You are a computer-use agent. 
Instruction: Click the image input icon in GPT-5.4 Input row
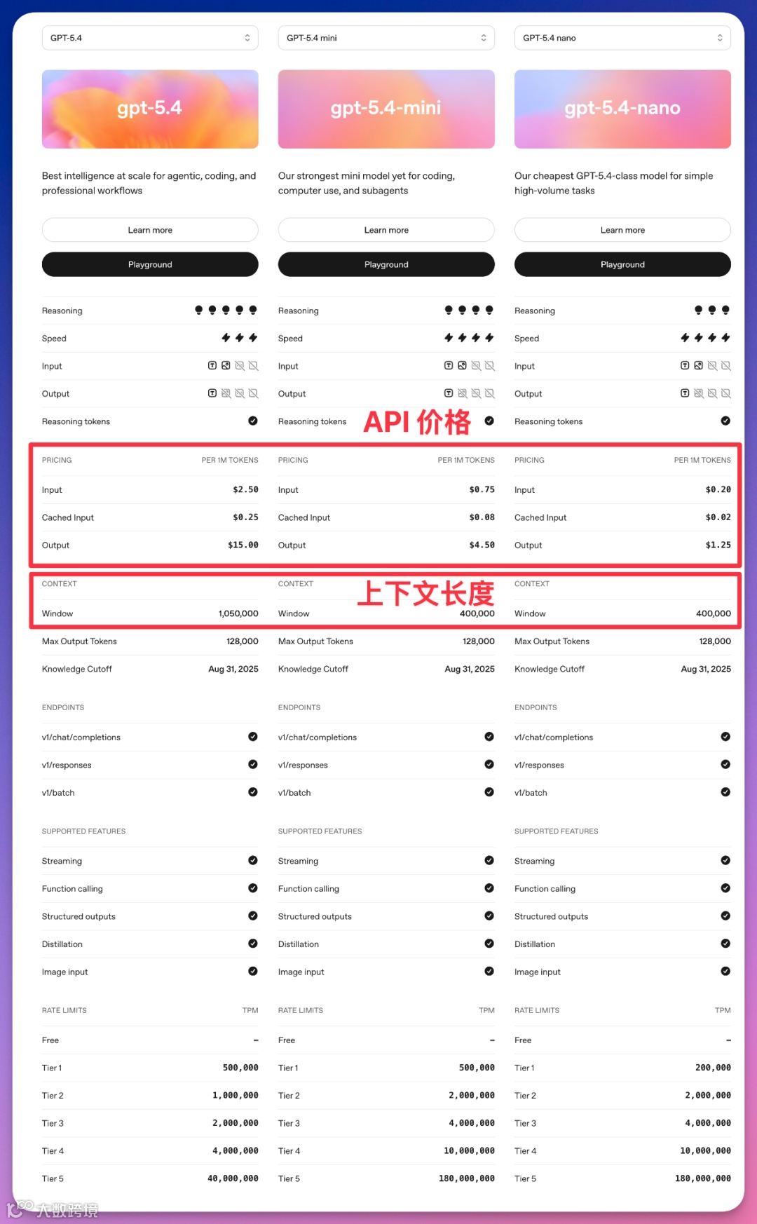pos(226,365)
